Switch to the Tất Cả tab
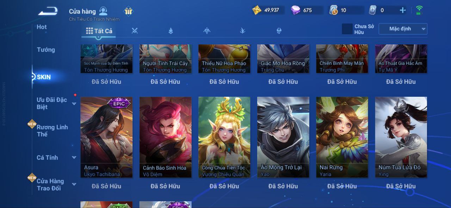Screen dimensions: 451x208 tap(99, 31)
